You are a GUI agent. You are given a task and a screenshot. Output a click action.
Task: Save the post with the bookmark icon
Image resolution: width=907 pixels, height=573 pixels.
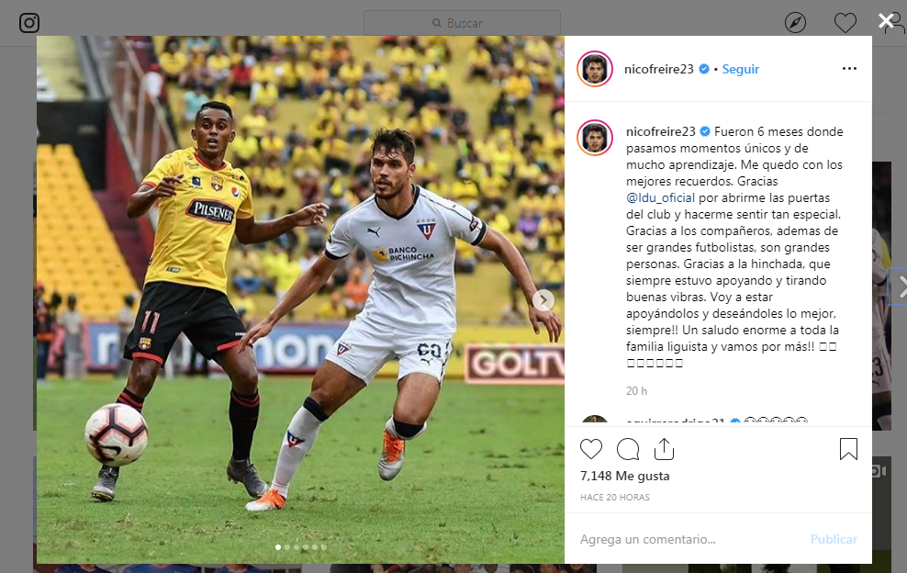pyautogui.click(x=848, y=449)
